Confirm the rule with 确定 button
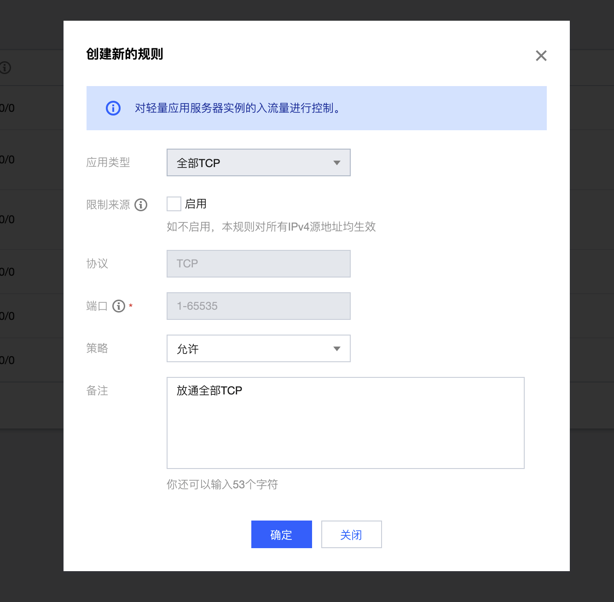This screenshot has width=614, height=602. pyautogui.click(x=282, y=534)
